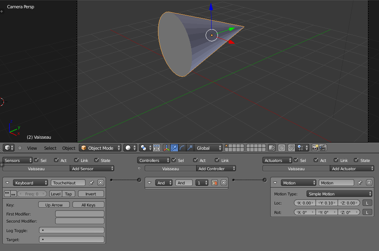Click the Motion actuator input link socket

265,180
